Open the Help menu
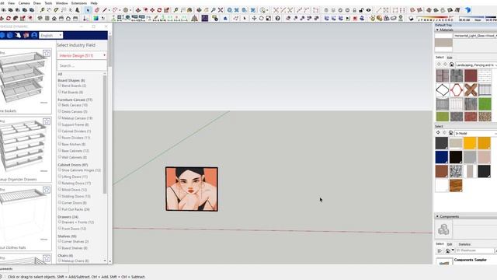The width and height of the screenshot is (497, 280). tap(94, 3)
